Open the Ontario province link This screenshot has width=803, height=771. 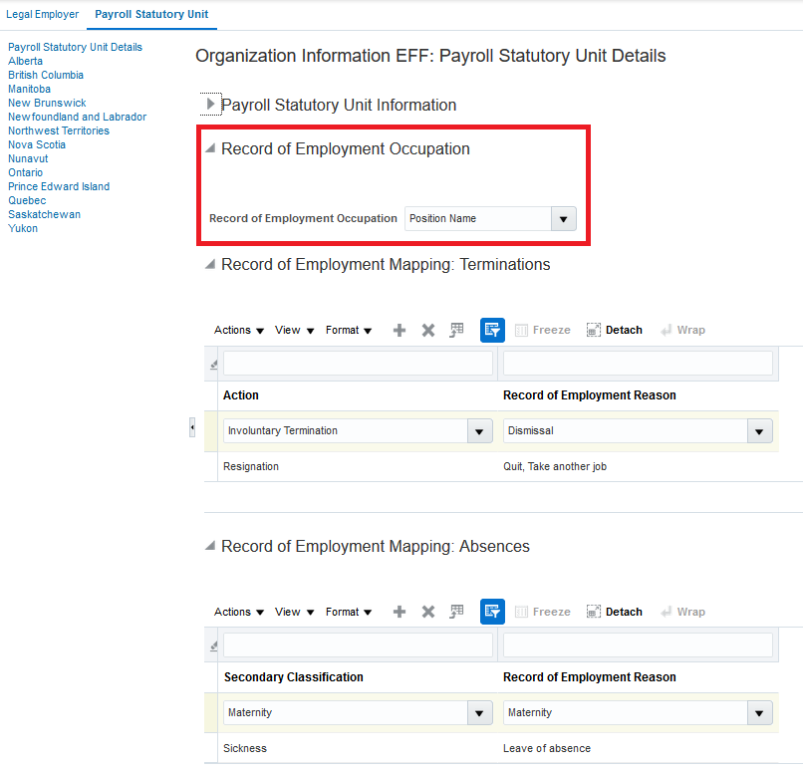tap(25, 172)
